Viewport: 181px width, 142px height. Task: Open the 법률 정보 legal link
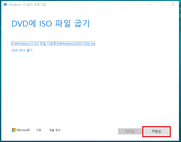55,130
